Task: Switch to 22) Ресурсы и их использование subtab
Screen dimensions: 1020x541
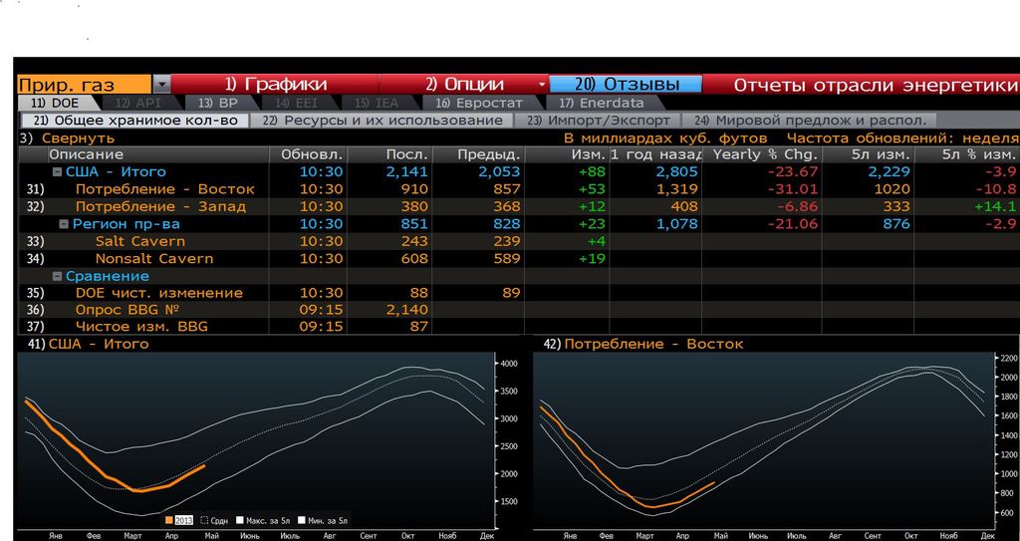Action: 382,121
